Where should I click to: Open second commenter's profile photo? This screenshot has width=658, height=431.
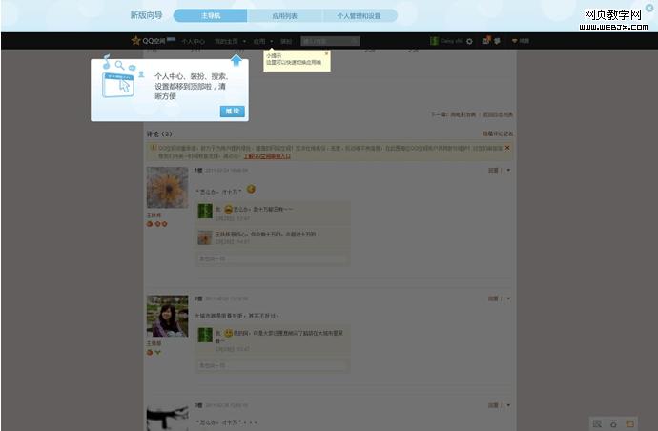coord(167,316)
